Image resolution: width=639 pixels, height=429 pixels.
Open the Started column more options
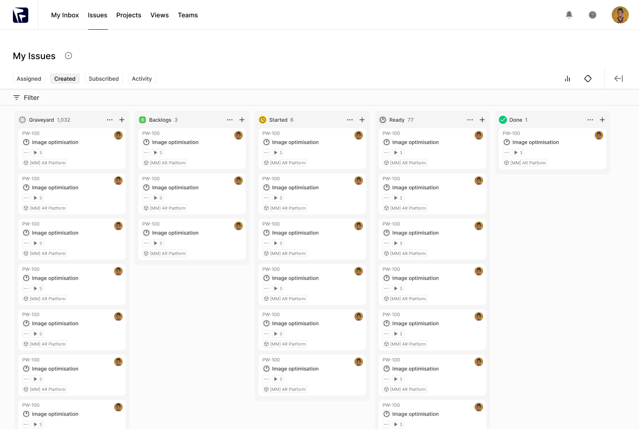(x=350, y=120)
